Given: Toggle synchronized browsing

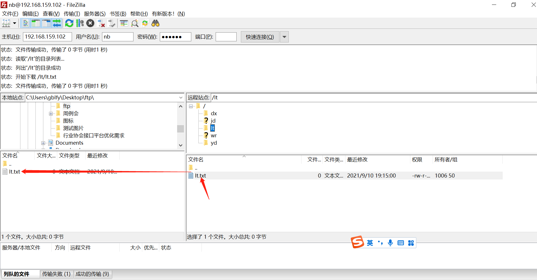Looking at the screenshot, I should [x=145, y=23].
